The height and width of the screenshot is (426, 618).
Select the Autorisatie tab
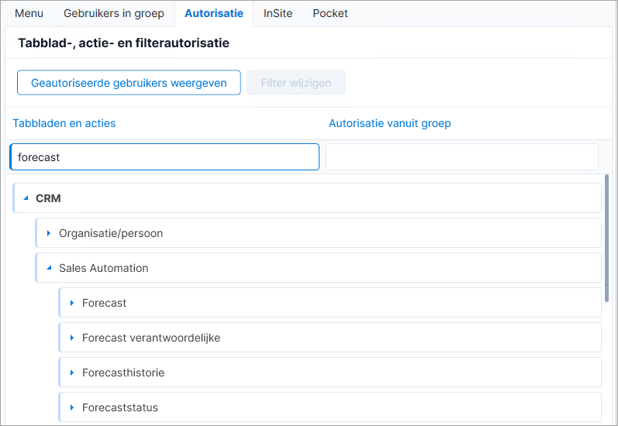pos(214,13)
